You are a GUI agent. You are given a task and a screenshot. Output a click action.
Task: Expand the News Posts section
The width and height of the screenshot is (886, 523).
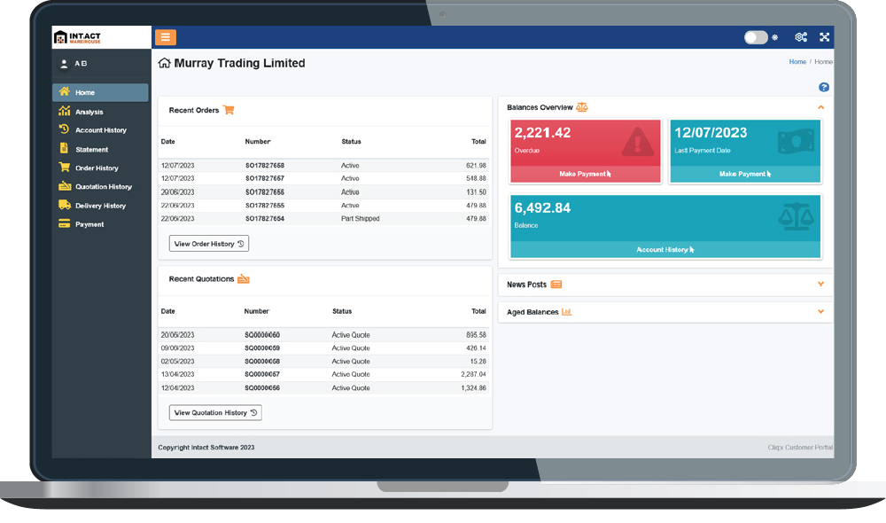point(820,285)
